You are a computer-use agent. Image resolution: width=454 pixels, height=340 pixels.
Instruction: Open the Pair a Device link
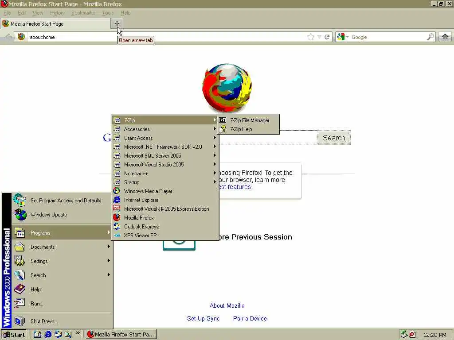tap(250, 318)
